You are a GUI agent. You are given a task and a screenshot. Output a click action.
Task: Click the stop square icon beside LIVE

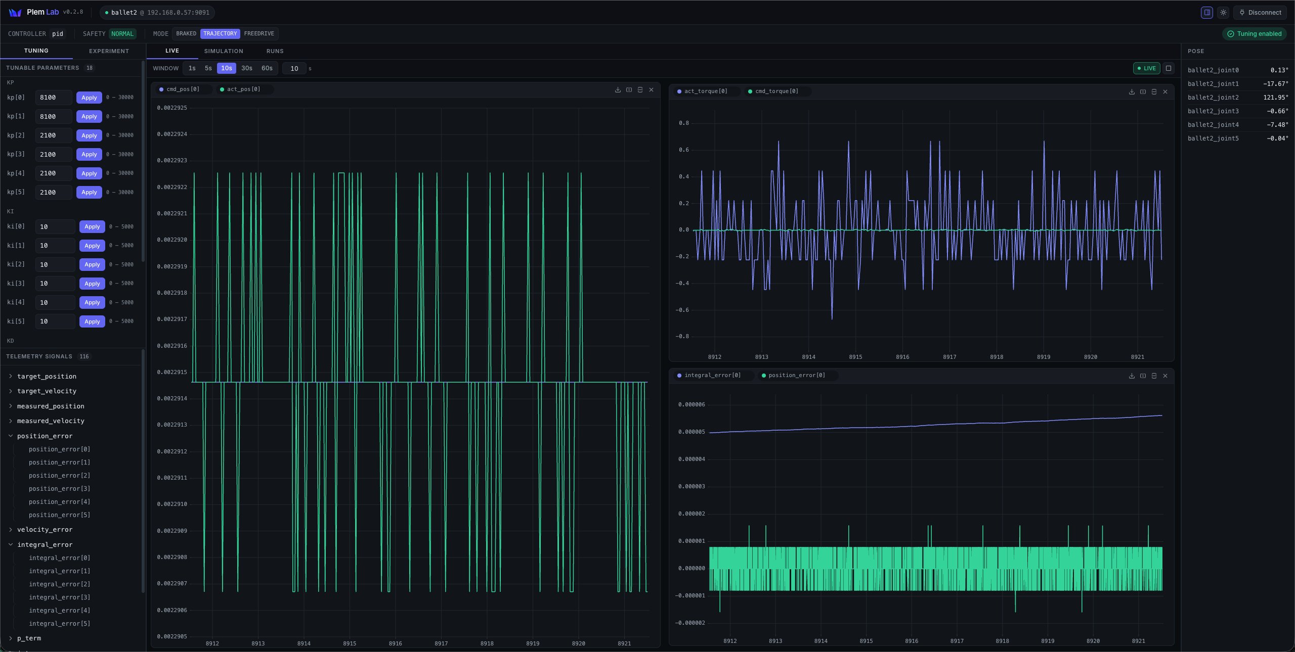tap(1169, 68)
